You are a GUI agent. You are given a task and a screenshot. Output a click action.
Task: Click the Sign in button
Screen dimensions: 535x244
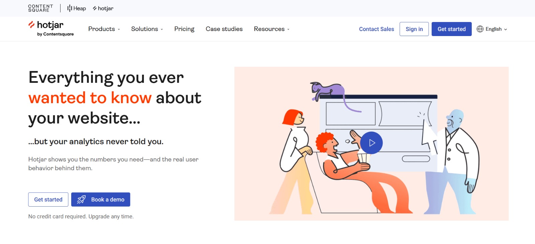click(414, 29)
